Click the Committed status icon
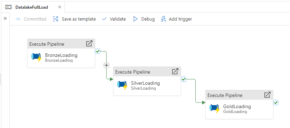The height and width of the screenshot is (128, 290). [x=18, y=19]
